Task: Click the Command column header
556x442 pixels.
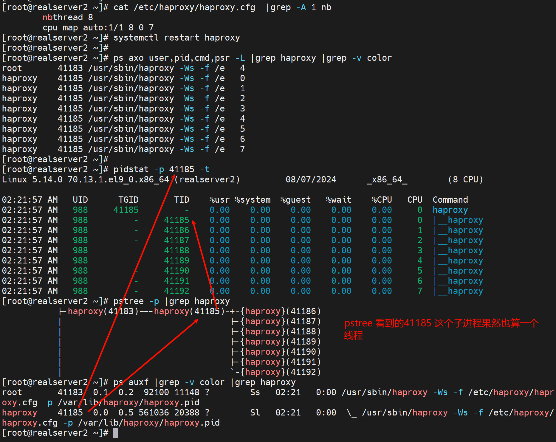Action: click(450, 200)
